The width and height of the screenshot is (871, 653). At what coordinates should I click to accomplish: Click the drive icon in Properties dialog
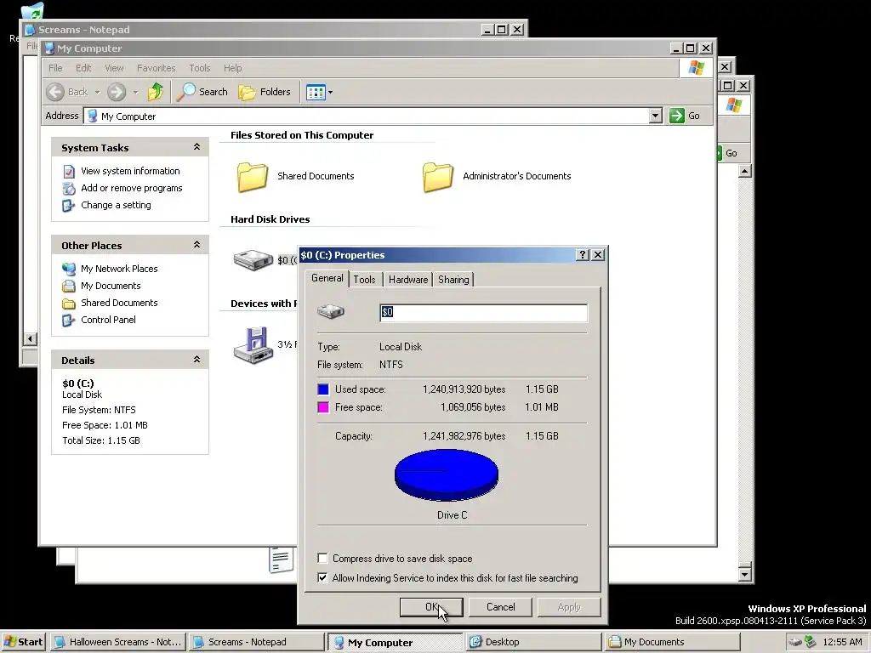tap(331, 311)
